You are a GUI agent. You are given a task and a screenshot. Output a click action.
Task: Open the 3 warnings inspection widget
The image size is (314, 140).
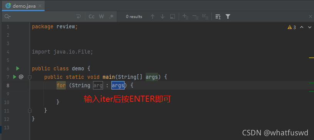(292, 27)
